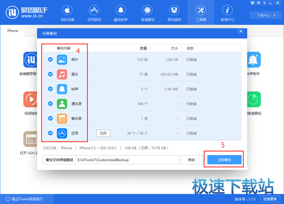Open 安装爱思移动端 tool icon behind dialog

[30, 59]
